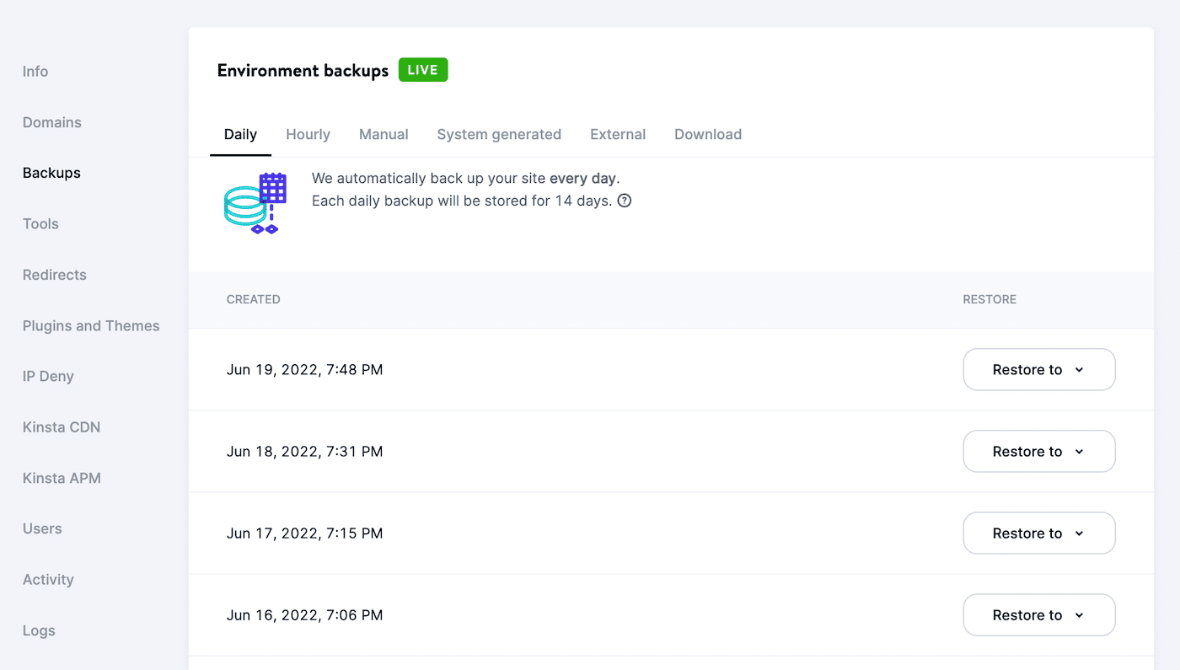Select the Daily backups tab
1180x670 pixels.
pos(240,134)
